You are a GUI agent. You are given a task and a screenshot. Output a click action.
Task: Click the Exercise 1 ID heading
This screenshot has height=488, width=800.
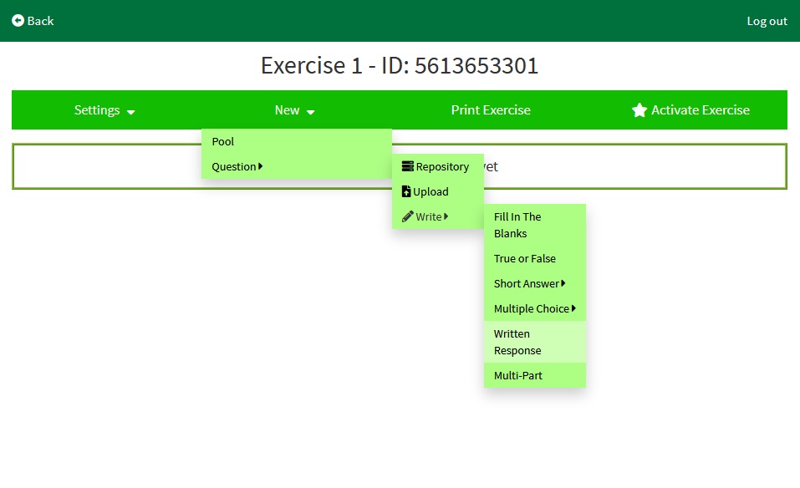400,65
